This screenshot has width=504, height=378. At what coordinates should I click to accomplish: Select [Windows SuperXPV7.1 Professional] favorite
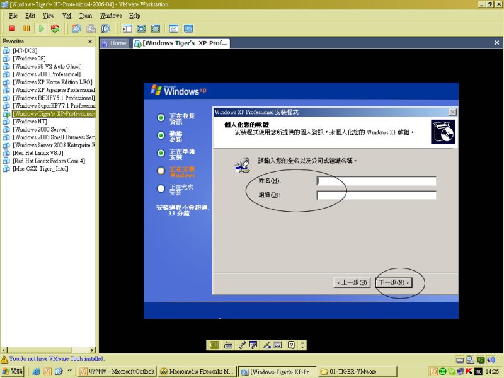(54, 106)
